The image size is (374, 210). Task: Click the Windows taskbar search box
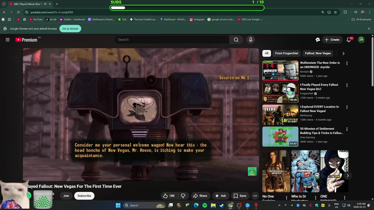point(145,205)
